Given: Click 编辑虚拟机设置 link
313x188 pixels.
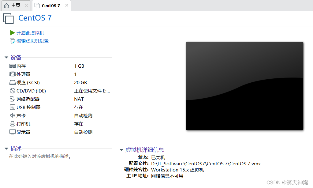Looking at the screenshot, I should (x=32, y=41).
